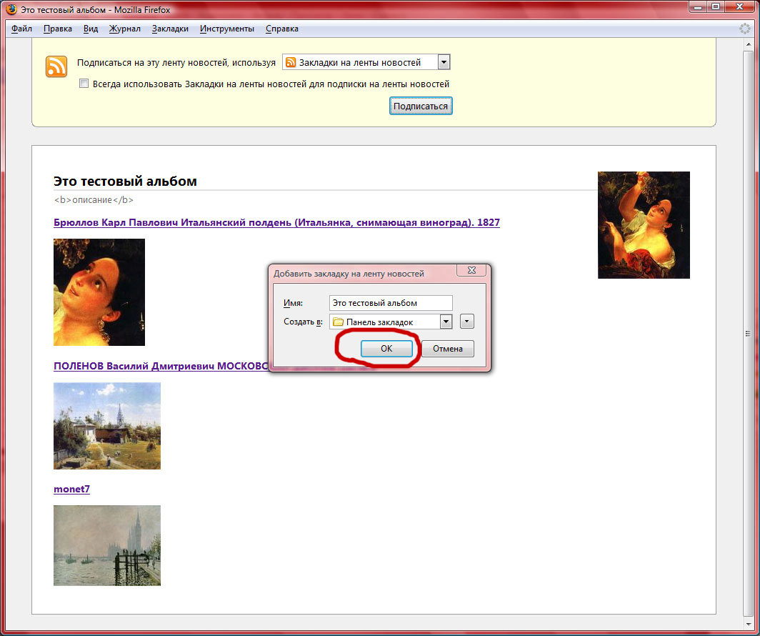Open the ПОЛЕНОВ Василий Дмитриевич link
Image resolution: width=760 pixels, height=636 pixels.
161,366
